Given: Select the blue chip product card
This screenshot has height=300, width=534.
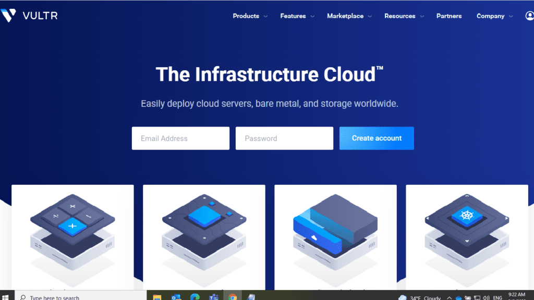Looking at the screenshot, I should click(204, 238).
